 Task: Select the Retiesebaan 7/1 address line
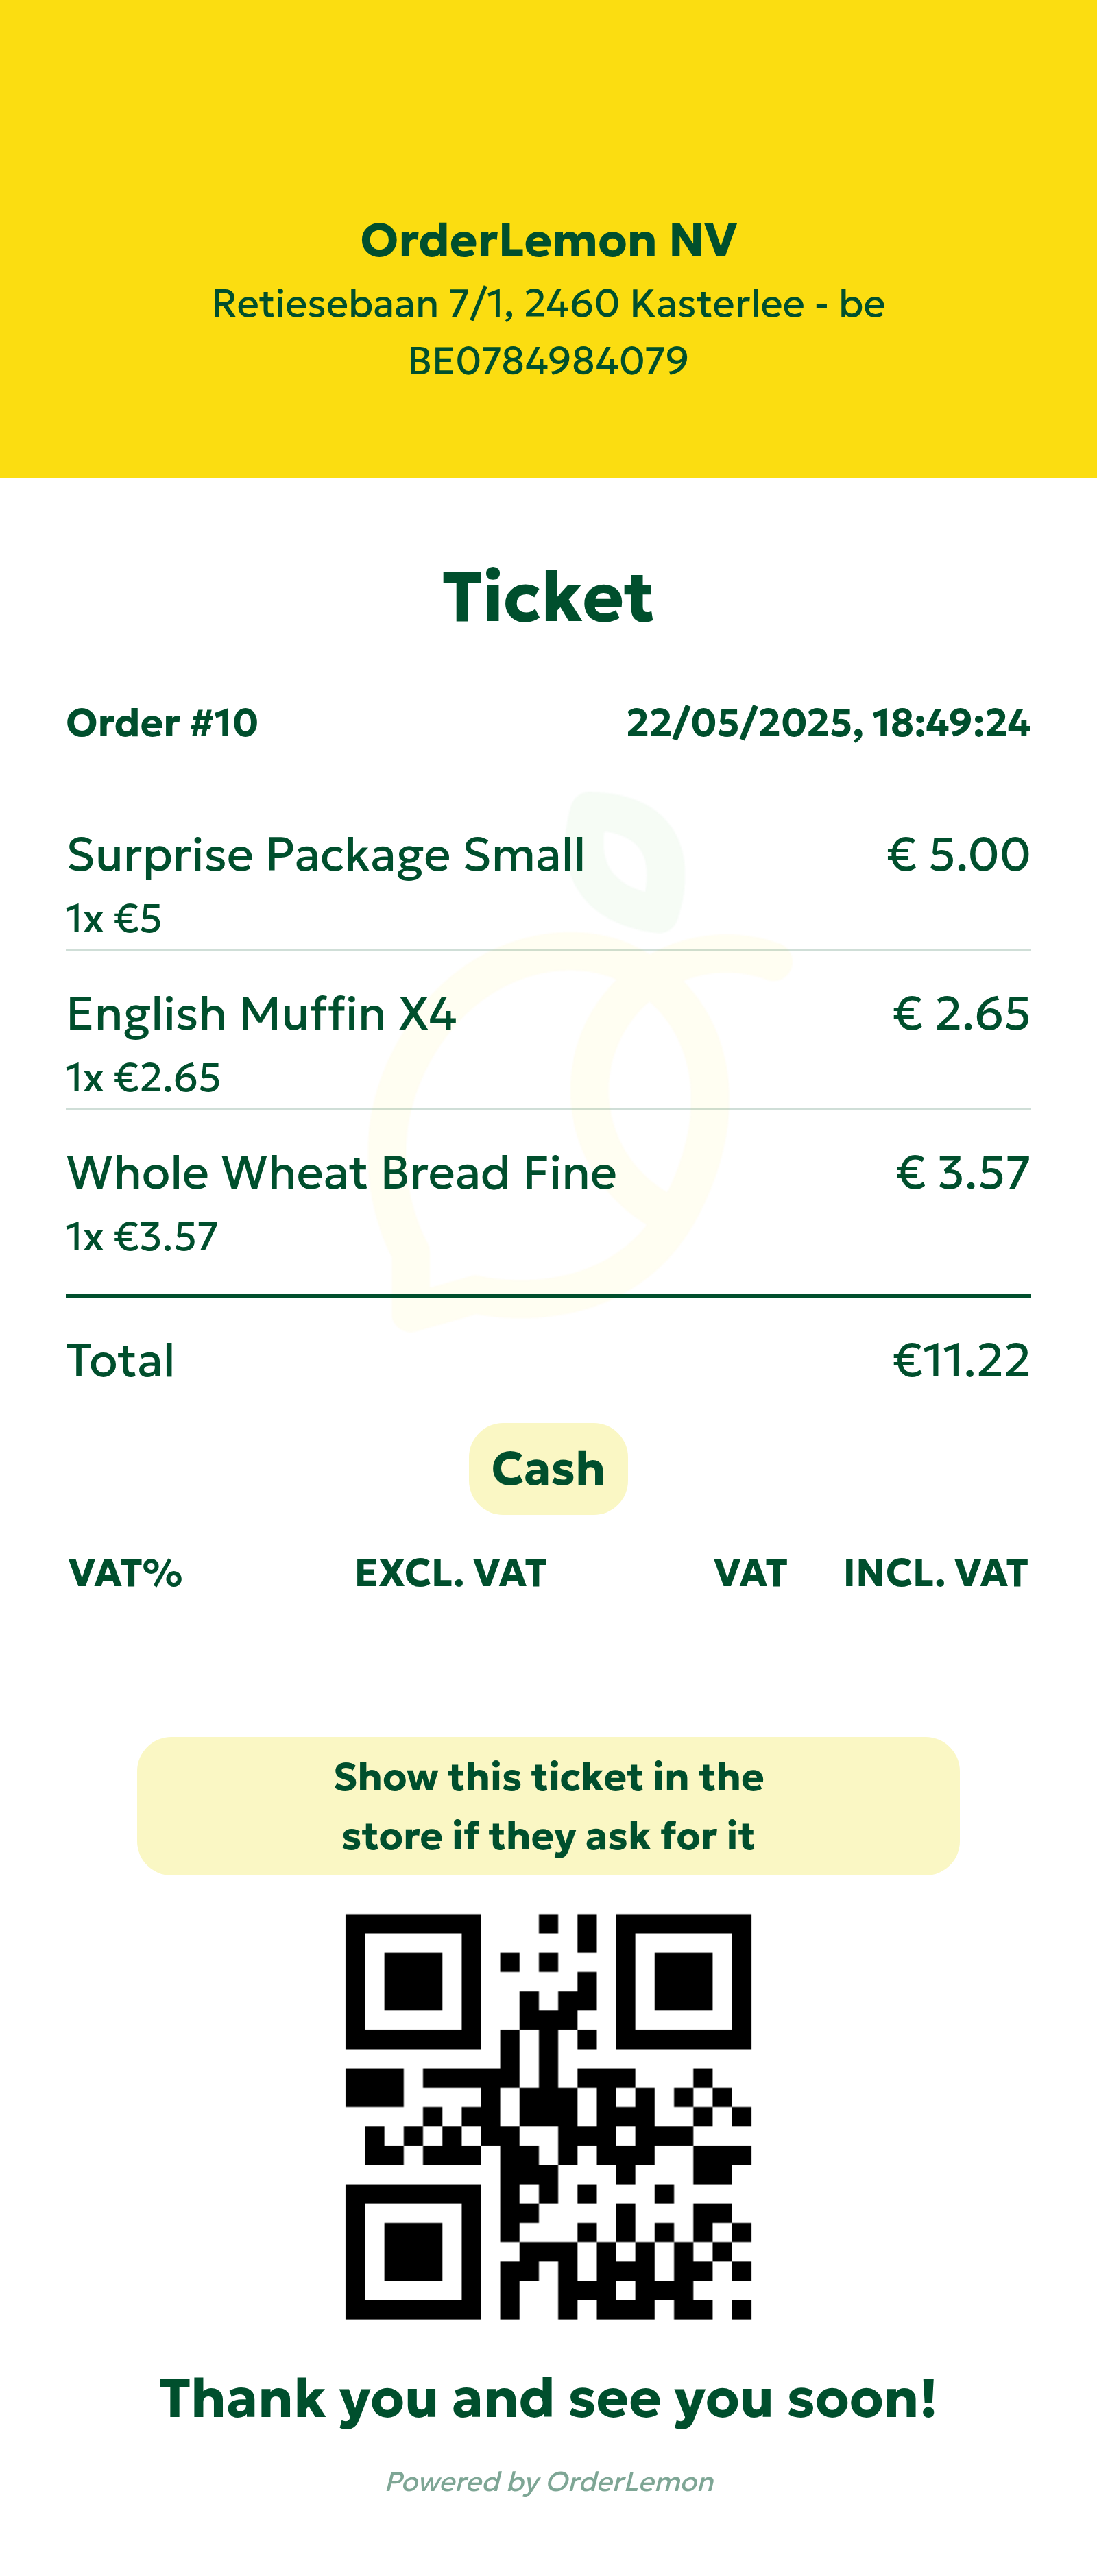548,303
